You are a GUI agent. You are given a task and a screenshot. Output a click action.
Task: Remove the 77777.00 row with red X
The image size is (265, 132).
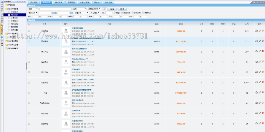click(x=263, y=62)
